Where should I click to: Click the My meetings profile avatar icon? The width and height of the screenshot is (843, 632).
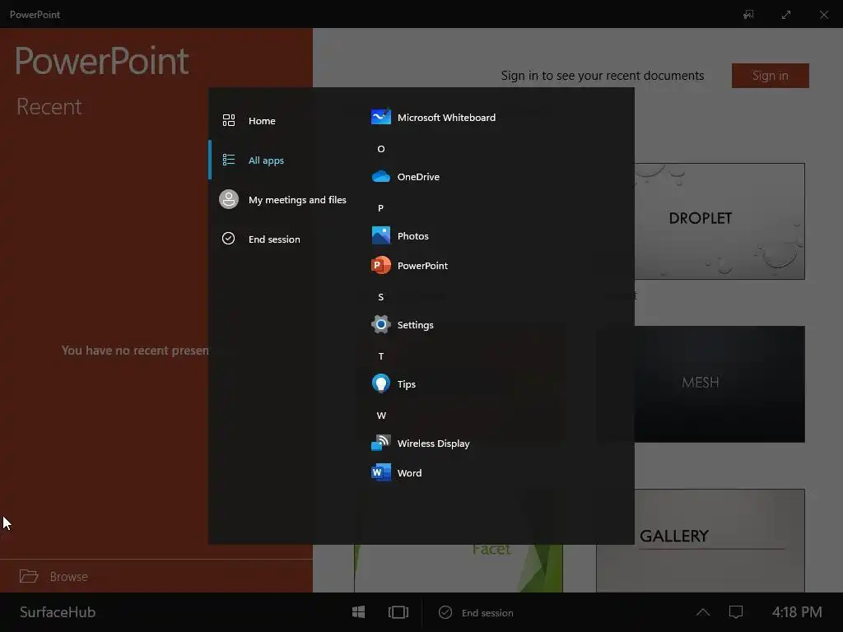click(229, 199)
